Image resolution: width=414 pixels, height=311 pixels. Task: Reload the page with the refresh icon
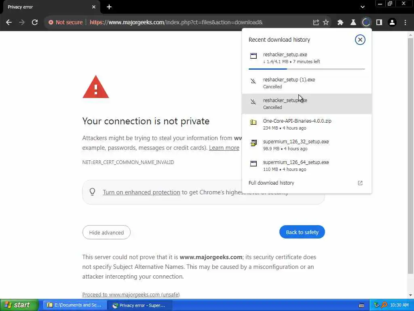(35, 22)
